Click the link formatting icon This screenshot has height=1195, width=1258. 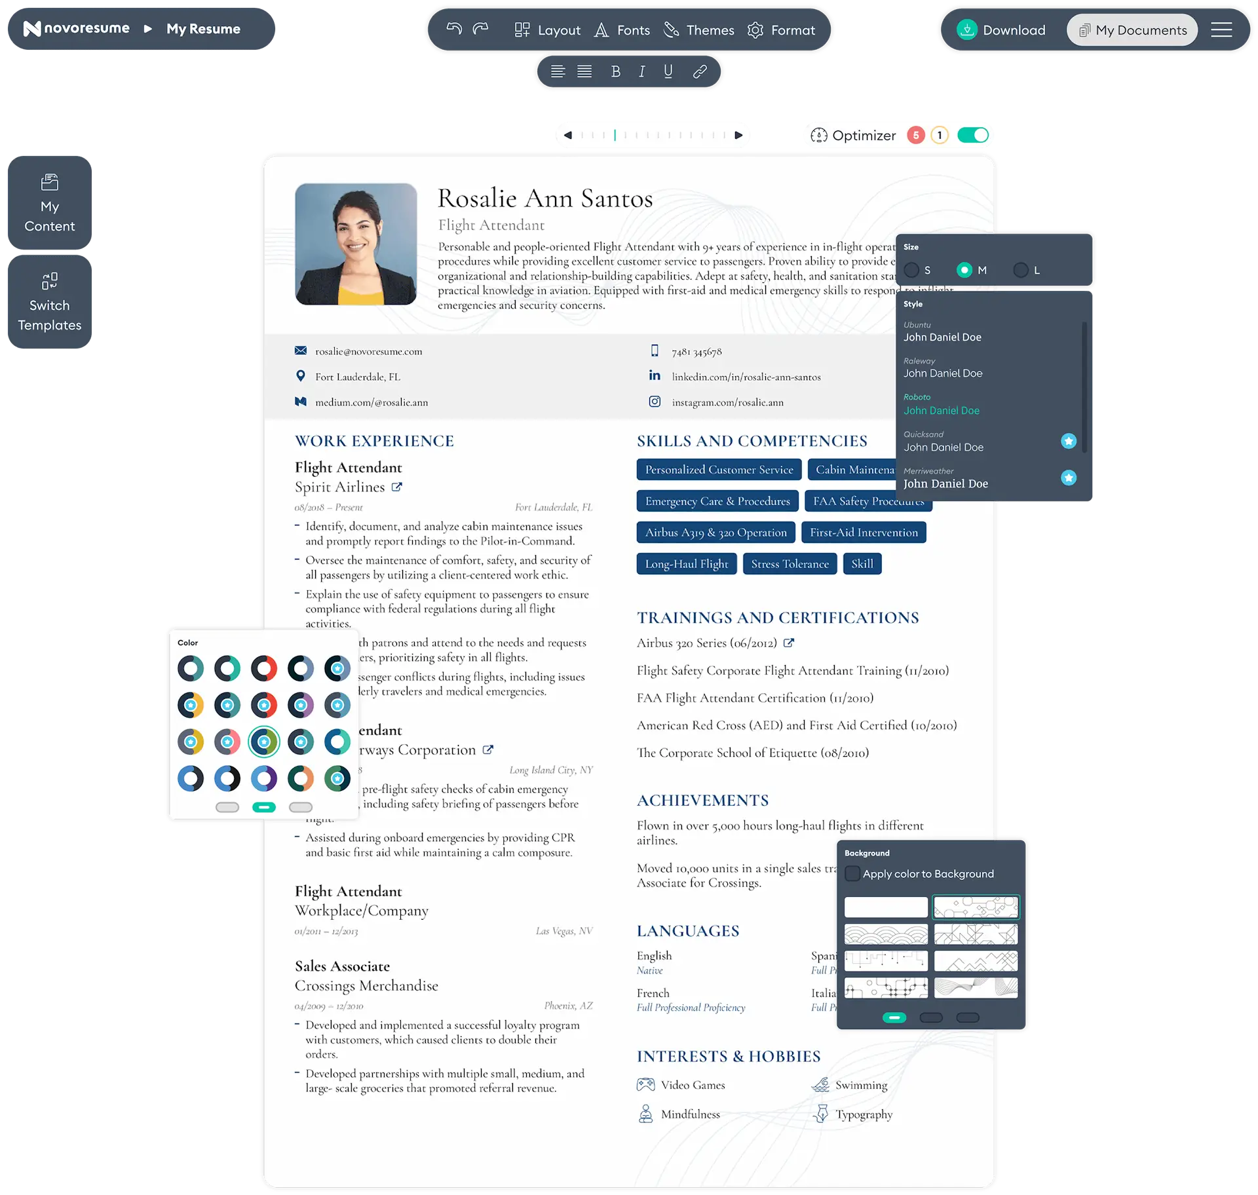click(698, 72)
